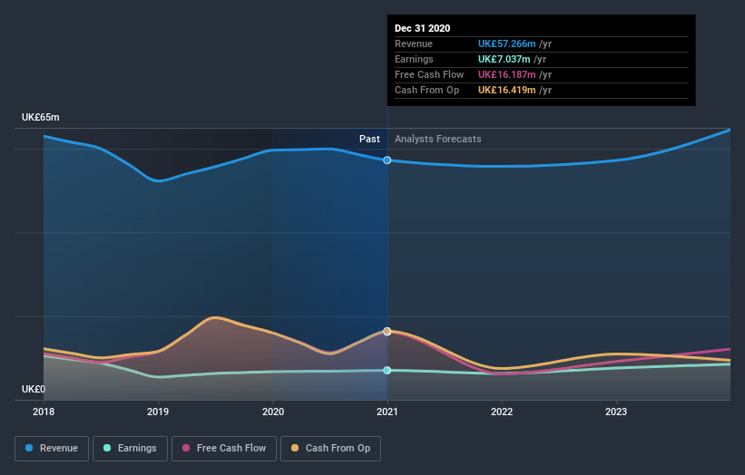Click the teal Earnings legend dot

point(107,448)
